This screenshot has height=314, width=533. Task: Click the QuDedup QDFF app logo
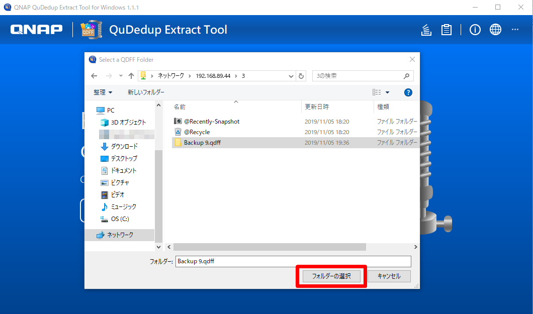click(91, 30)
